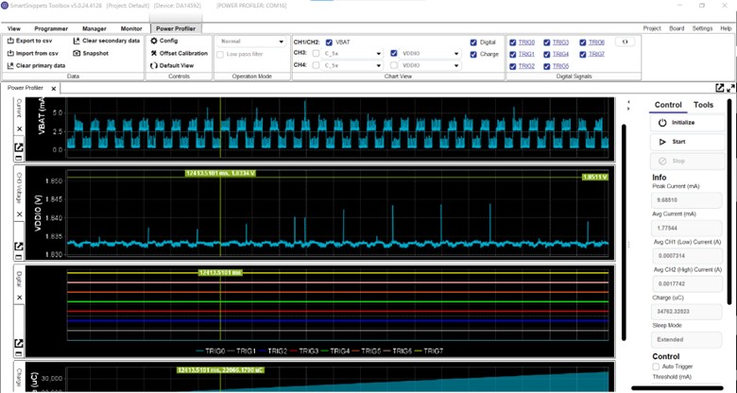
Task: Click the TRIG2 link
Action: (526, 66)
